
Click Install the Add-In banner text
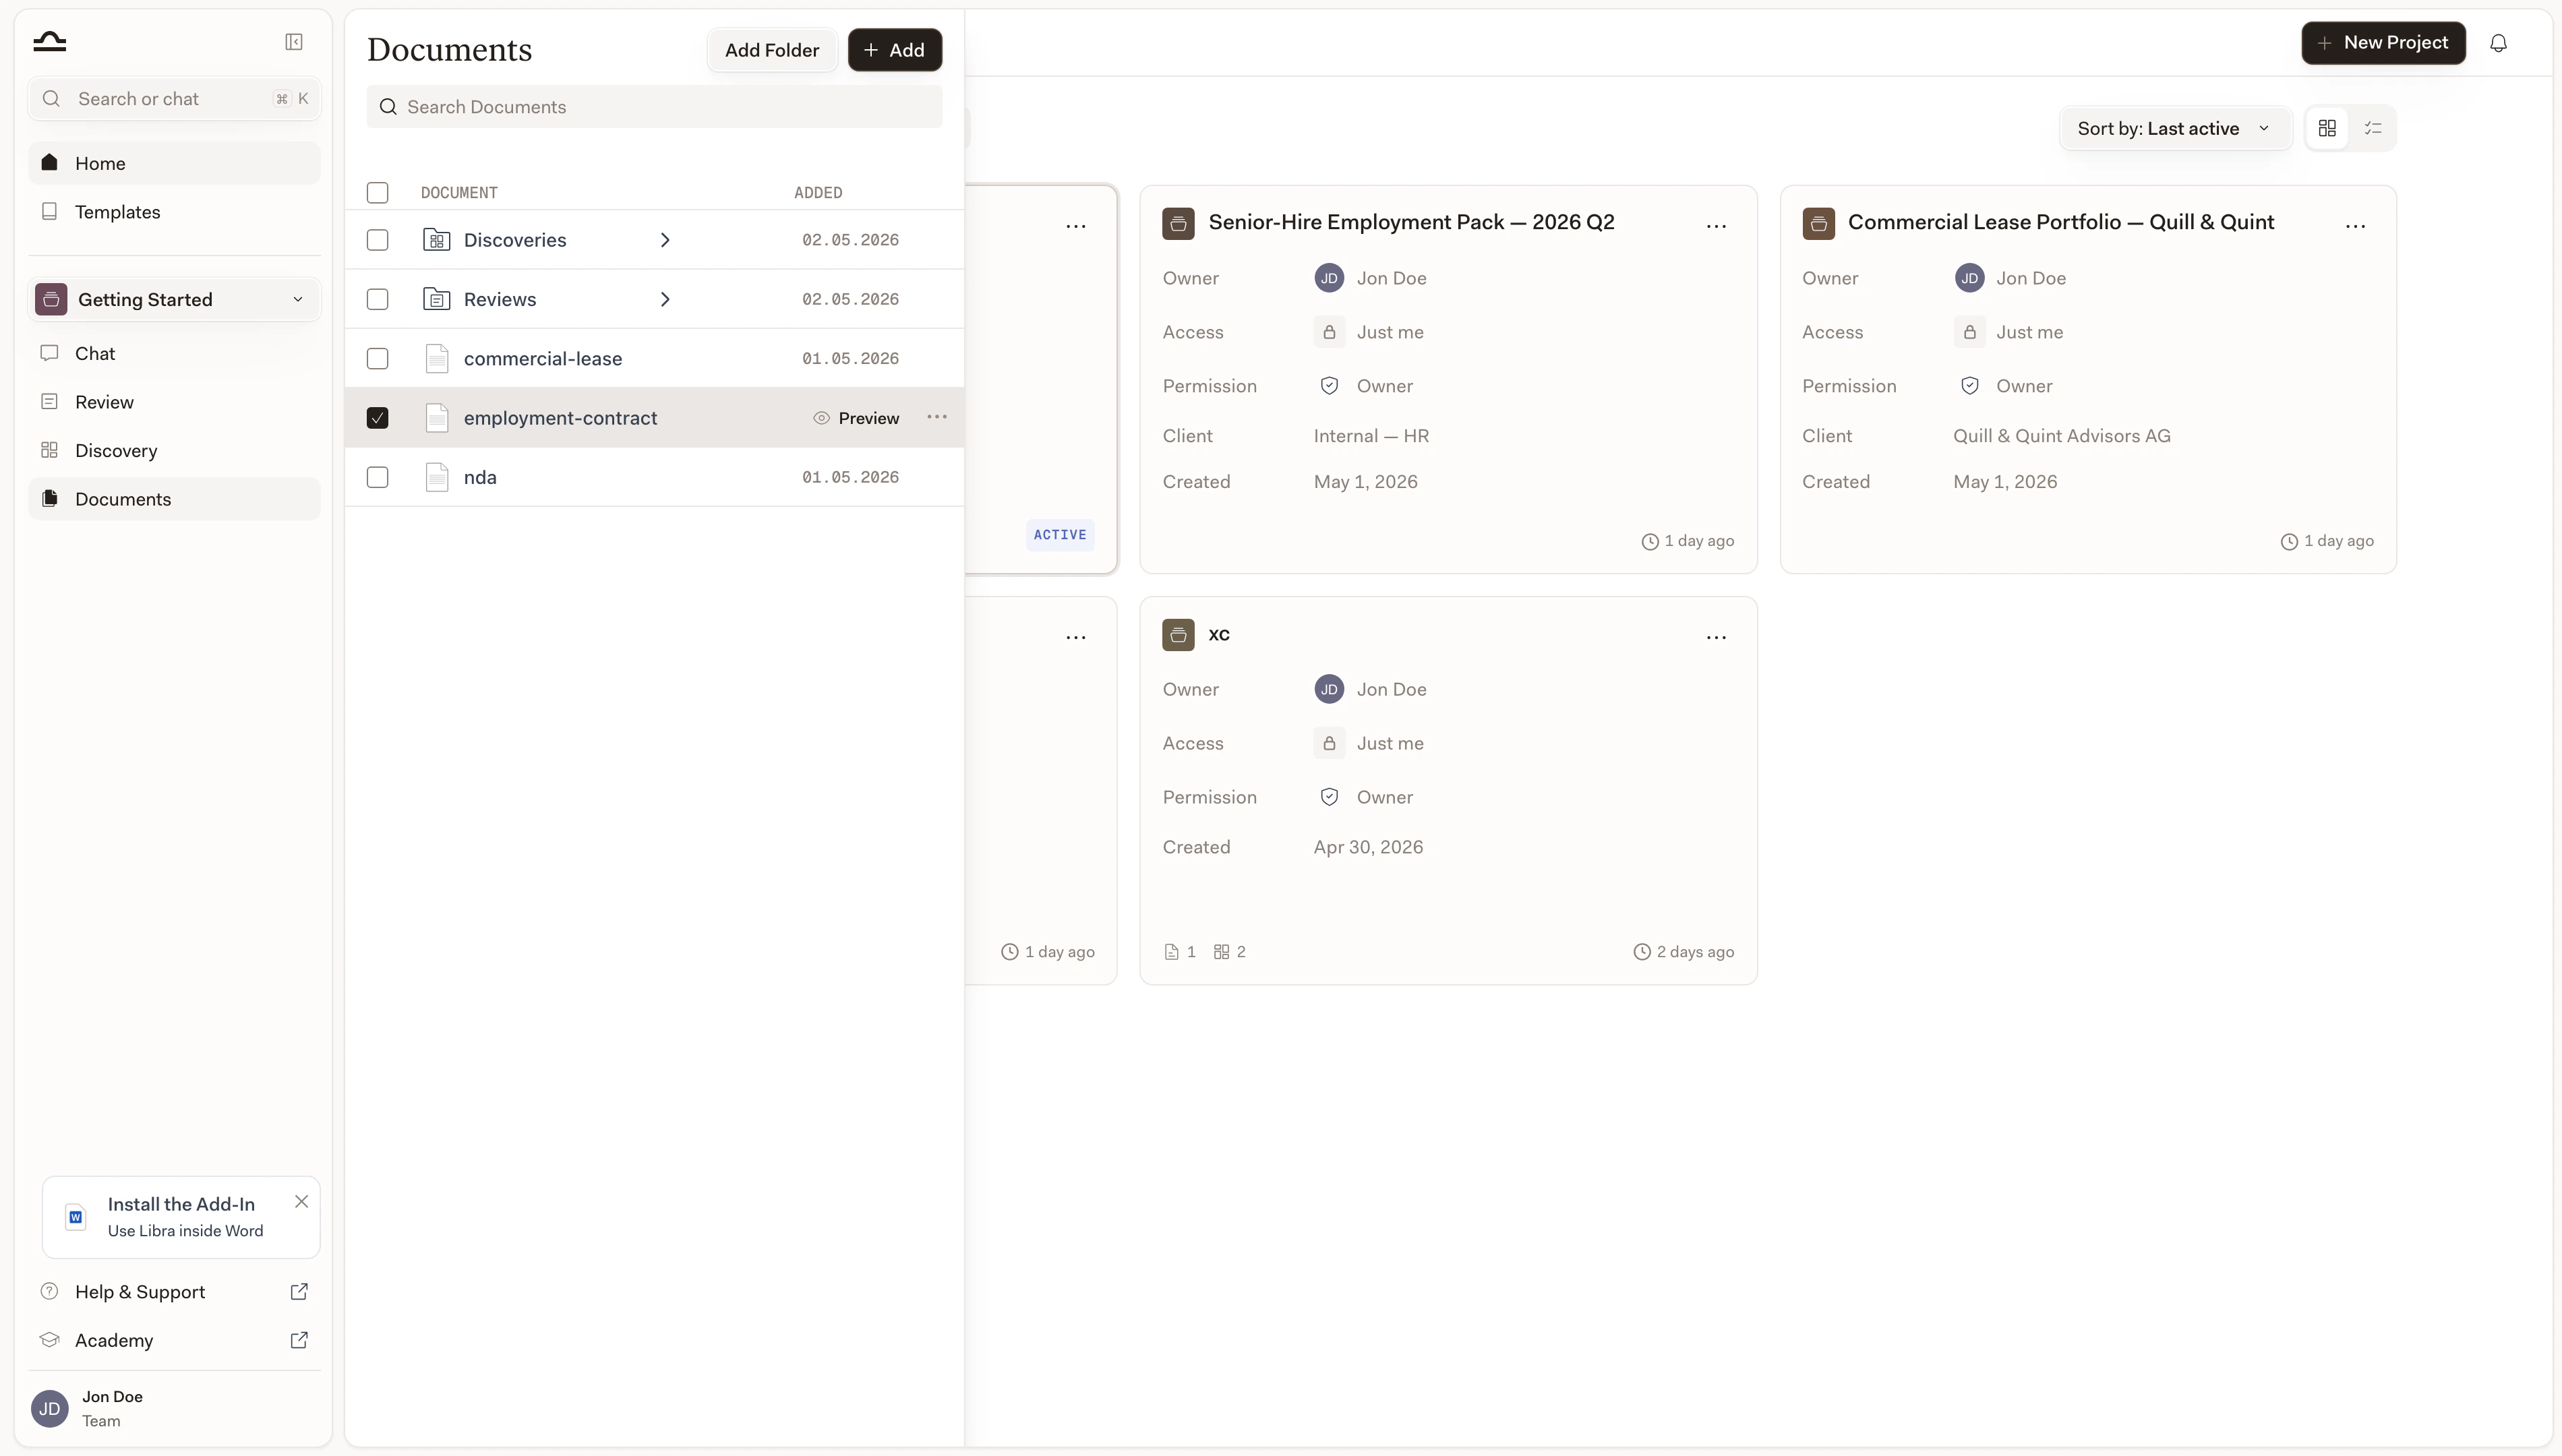tap(181, 1204)
